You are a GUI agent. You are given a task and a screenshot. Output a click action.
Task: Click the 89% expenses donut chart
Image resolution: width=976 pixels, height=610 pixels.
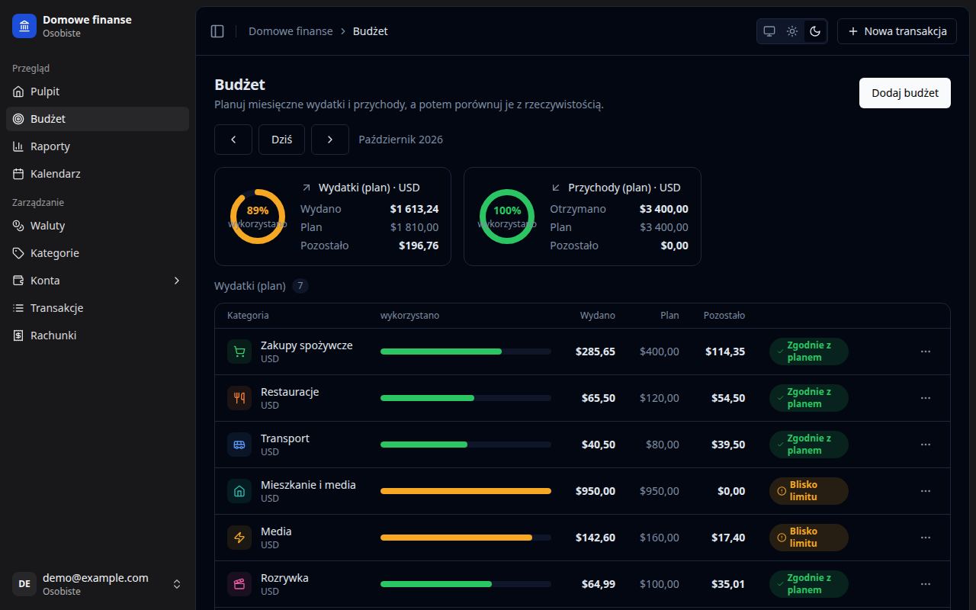(258, 217)
